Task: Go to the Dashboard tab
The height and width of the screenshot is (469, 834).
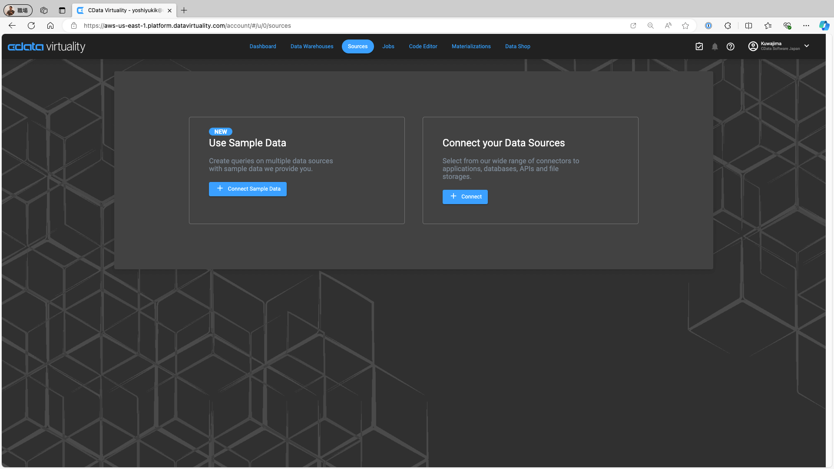Action: pyautogui.click(x=263, y=46)
